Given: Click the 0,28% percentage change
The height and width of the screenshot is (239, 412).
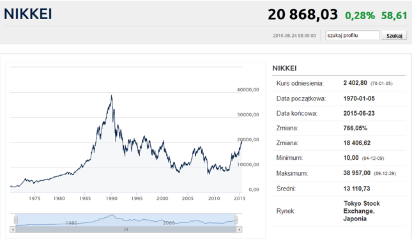Looking at the screenshot, I should pyautogui.click(x=360, y=15).
